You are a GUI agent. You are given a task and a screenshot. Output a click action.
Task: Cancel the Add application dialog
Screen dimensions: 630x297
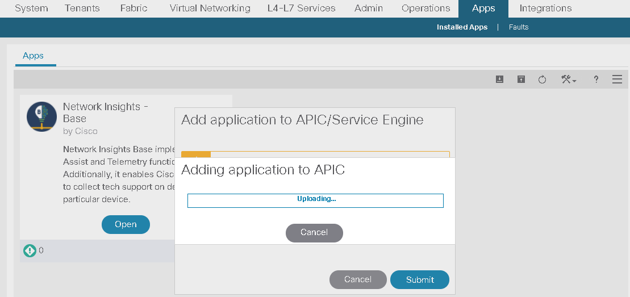click(x=358, y=279)
